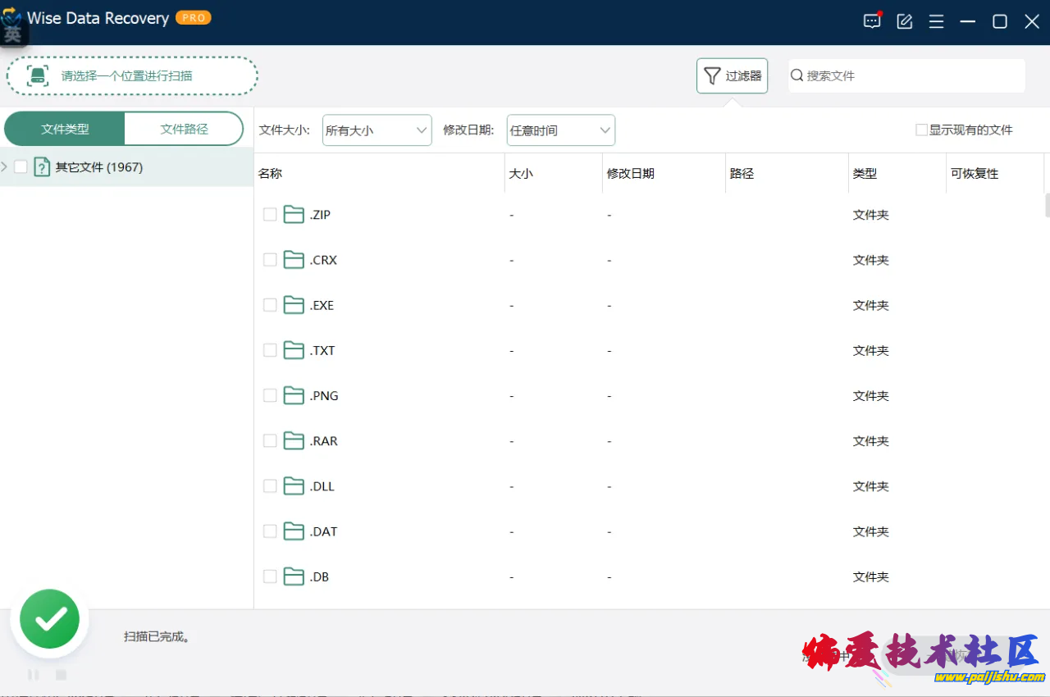Tick the 其它文件 (1967) checkbox
Viewport: 1050px width, 697px height.
tap(21, 167)
